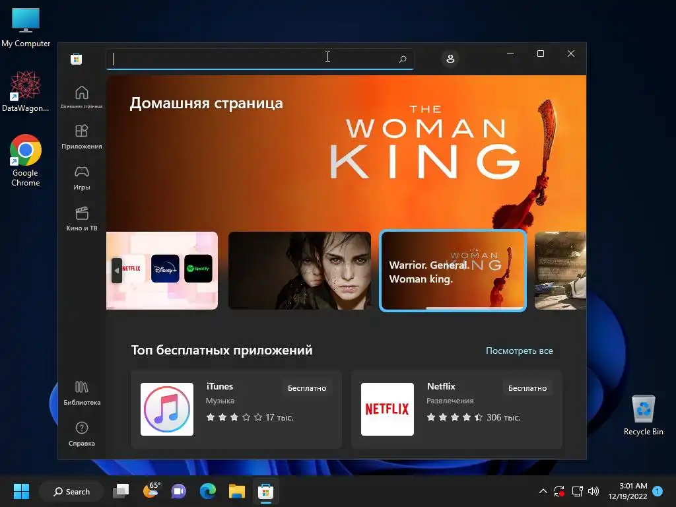The width and height of the screenshot is (676, 507).
Task: Click taskbar Search box
Action: (71, 491)
